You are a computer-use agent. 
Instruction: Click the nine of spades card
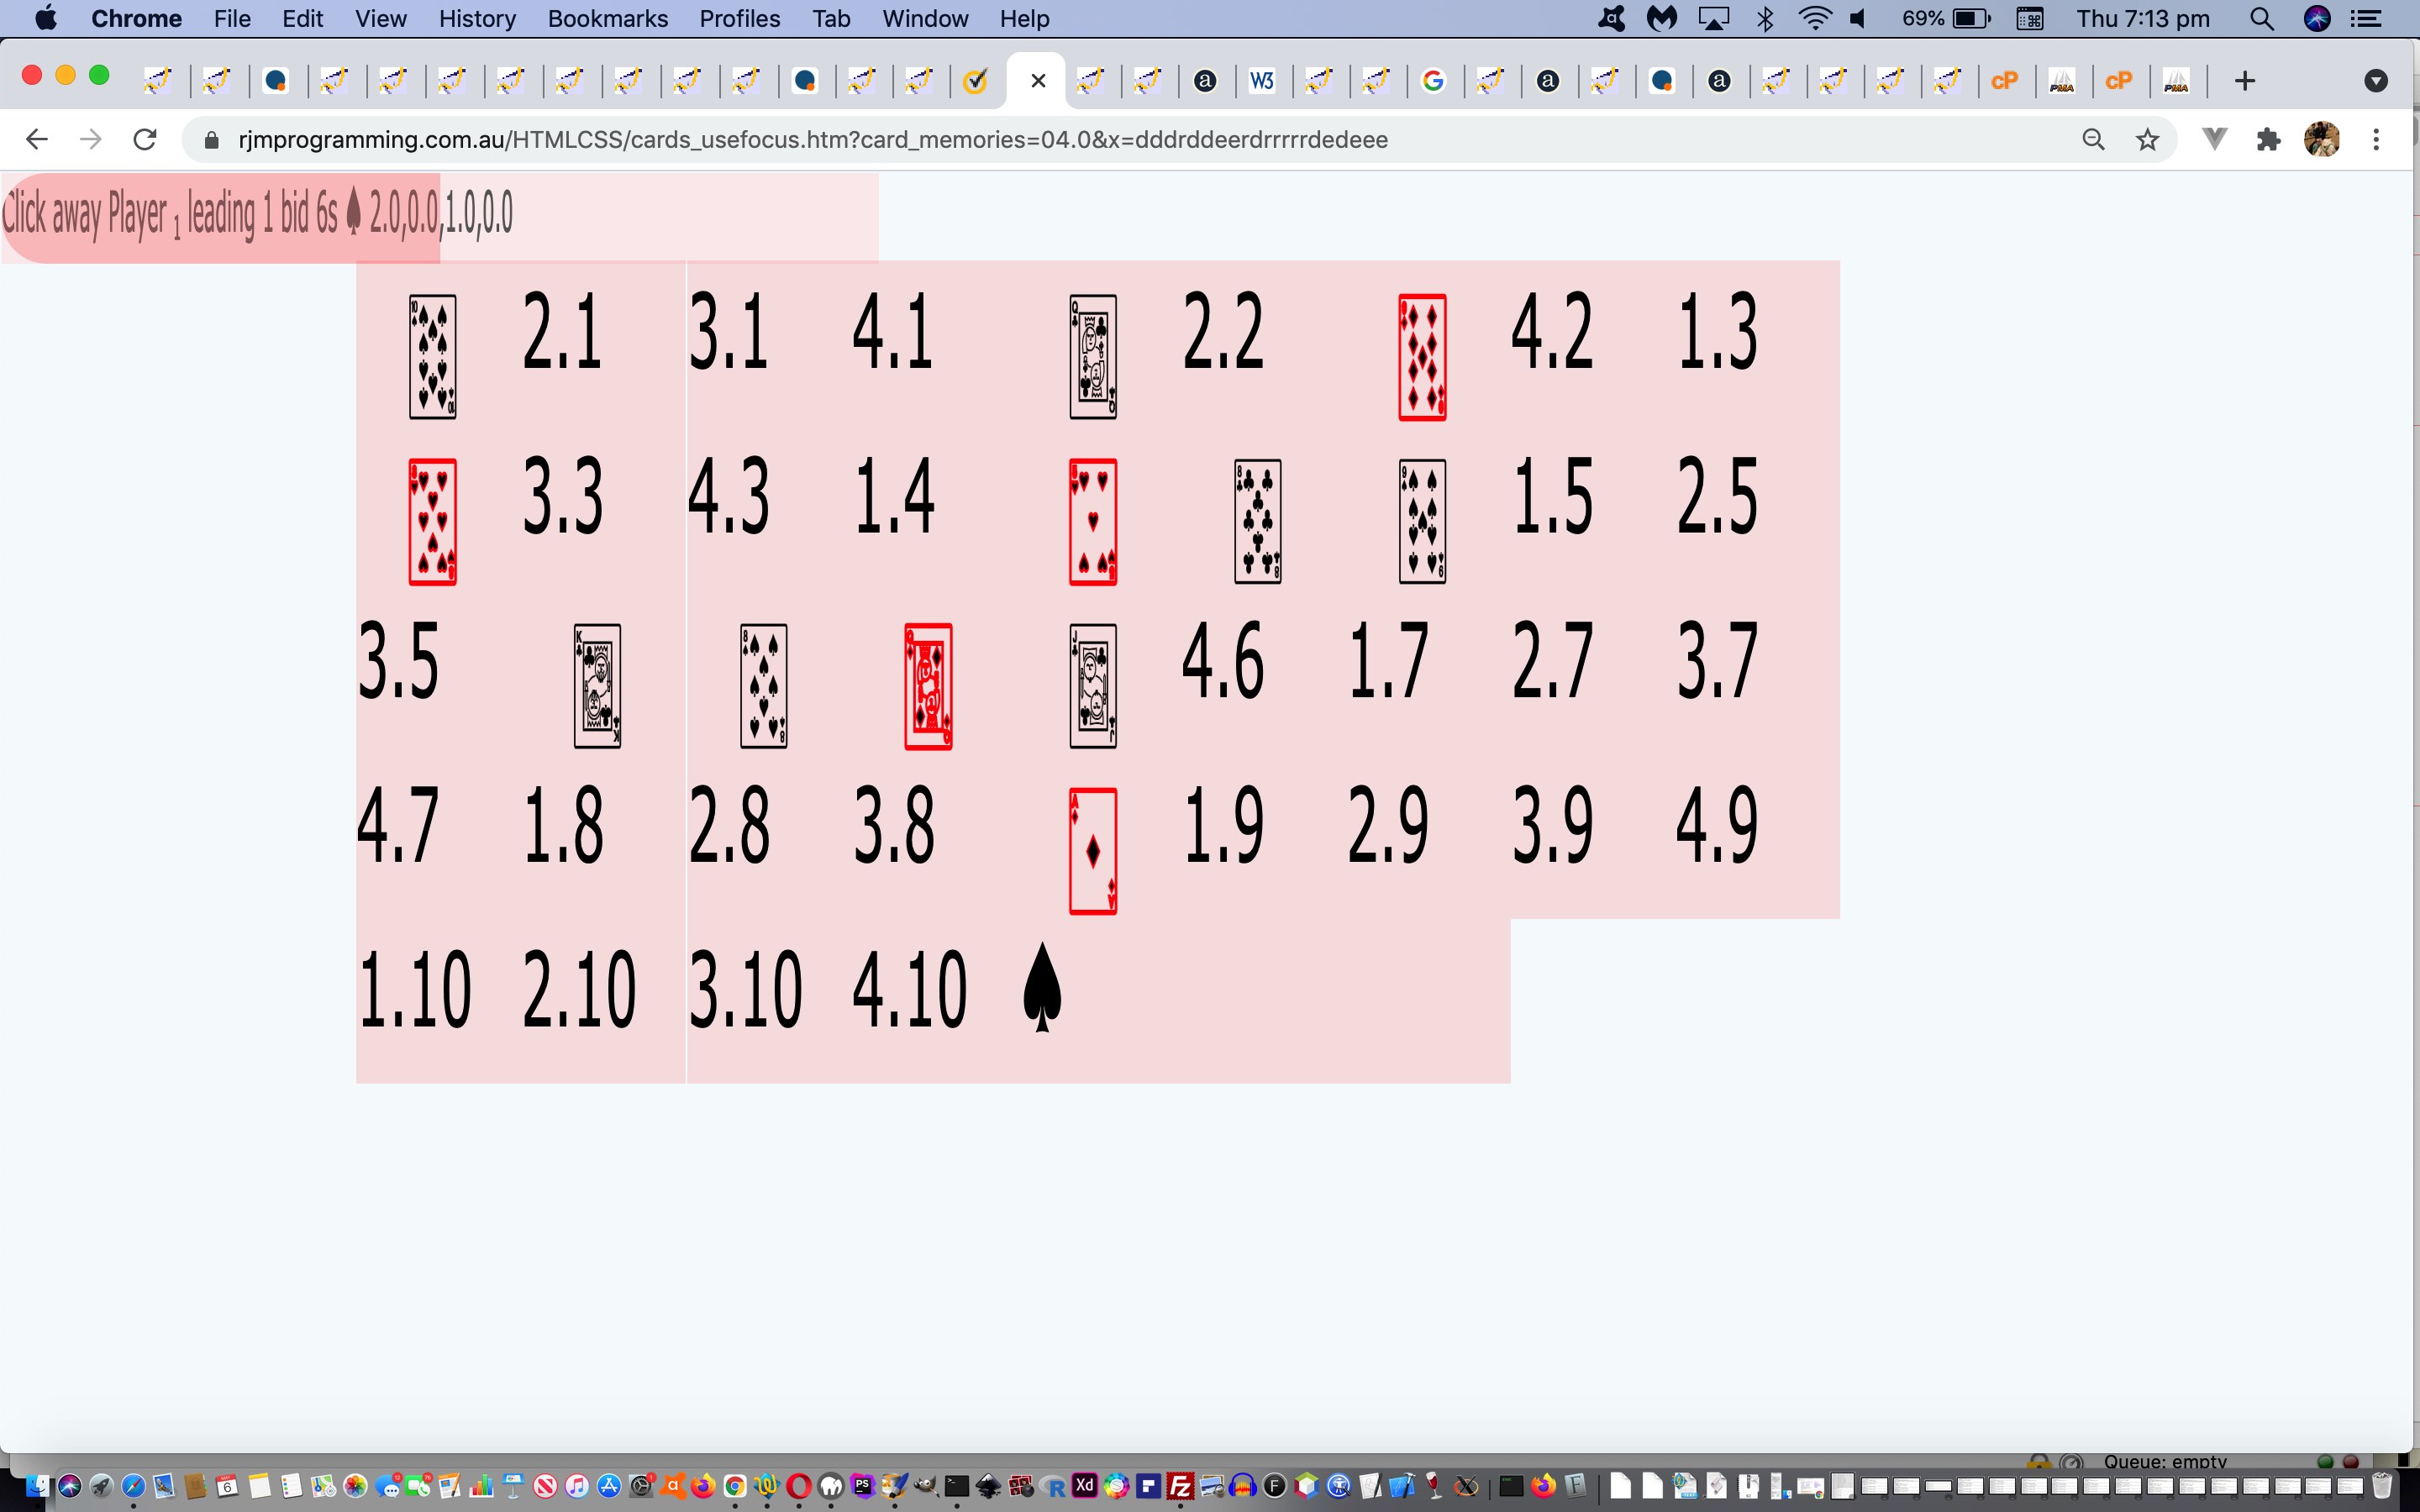1422,522
